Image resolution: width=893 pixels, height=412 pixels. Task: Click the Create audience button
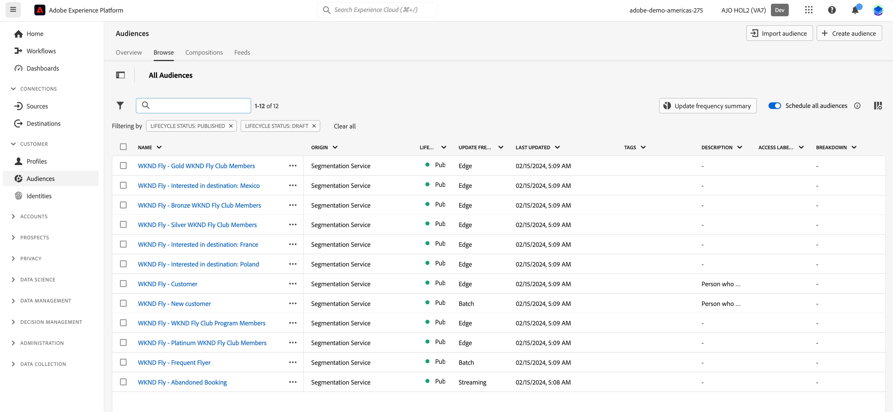point(849,33)
